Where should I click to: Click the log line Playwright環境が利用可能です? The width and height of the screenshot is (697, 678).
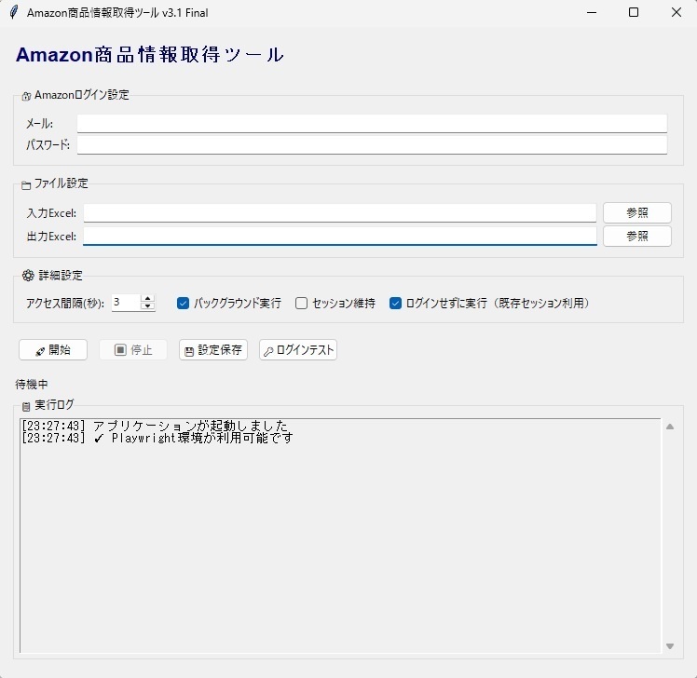click(157, 438)
